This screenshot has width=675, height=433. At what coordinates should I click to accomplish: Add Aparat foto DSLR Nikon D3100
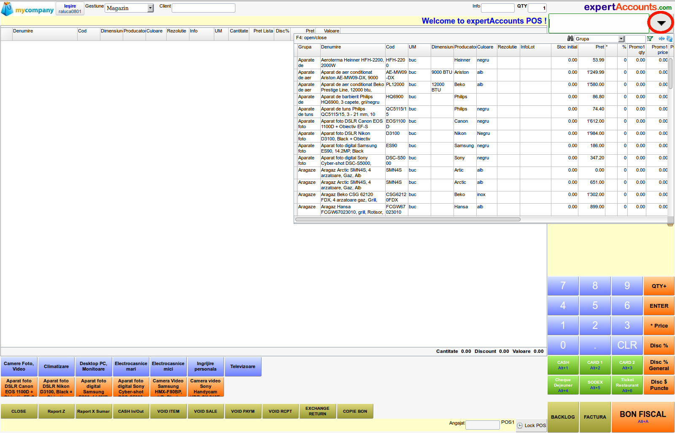tap(56, 387)
